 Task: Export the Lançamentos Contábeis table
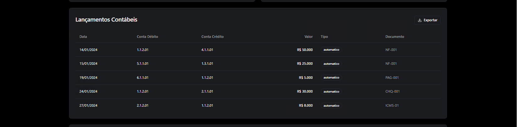pos(427,20)
